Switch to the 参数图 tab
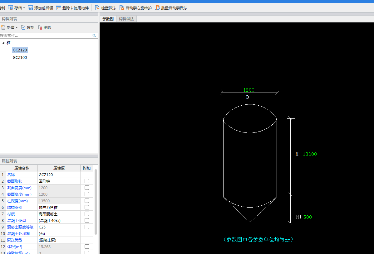Image resolution: width=374 pixels, height=254 pixels. coord(108,19)
